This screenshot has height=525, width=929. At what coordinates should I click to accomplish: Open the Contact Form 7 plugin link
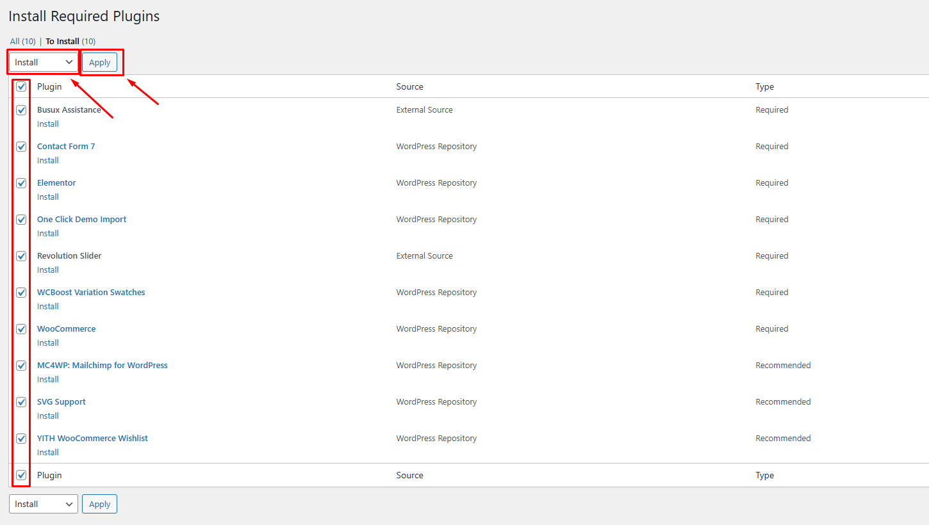click(x=66, y=147)
